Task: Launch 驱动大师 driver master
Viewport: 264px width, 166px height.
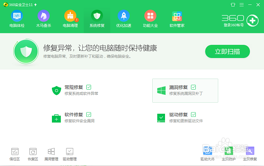Action: [x=207, y=154]
